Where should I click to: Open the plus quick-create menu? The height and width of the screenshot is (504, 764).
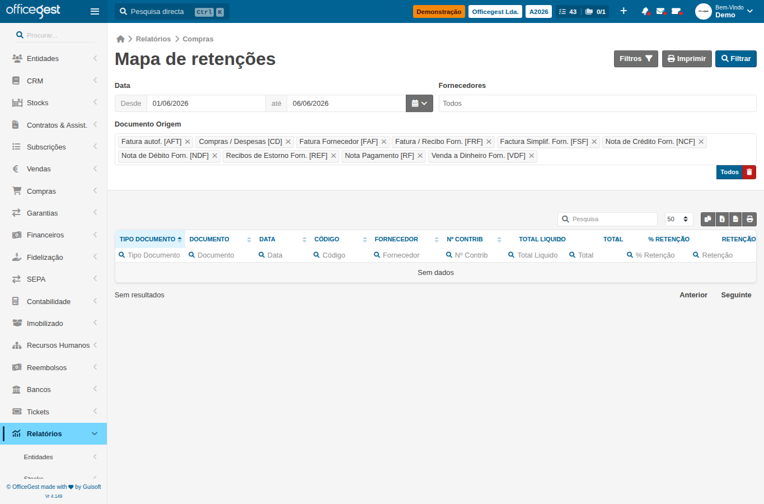tap(624, 11)
